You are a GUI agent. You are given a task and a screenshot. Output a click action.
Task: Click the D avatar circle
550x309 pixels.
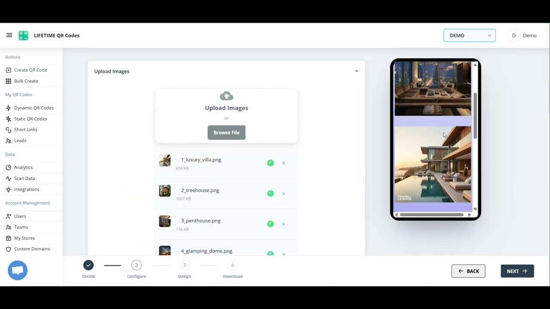click(513, 36)
